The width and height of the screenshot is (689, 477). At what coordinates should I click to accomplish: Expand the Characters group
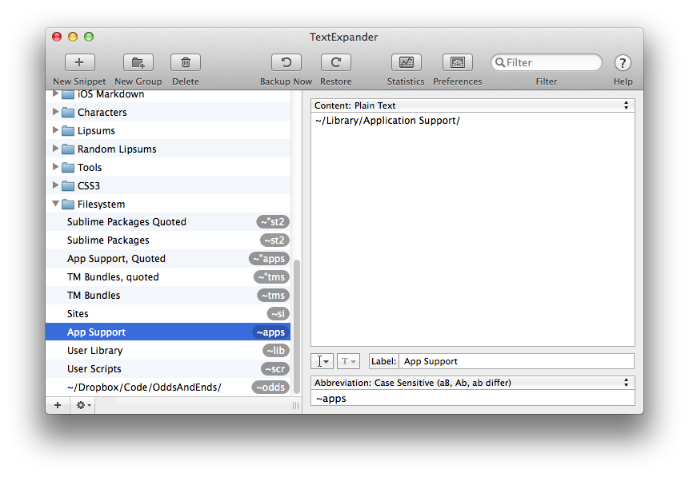[55, 112]
